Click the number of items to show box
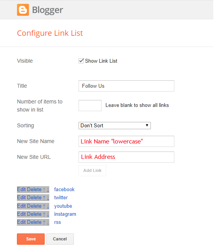The width and height of the screenshot is (214, 245). pyautogui.click(x=90, y=106)
